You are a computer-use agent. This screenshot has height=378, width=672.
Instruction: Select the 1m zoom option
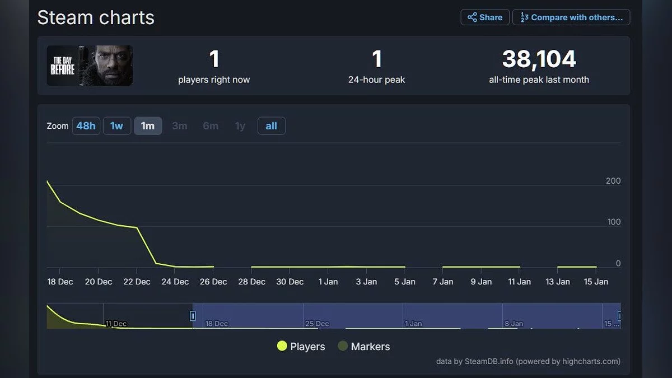pos(148,126)
